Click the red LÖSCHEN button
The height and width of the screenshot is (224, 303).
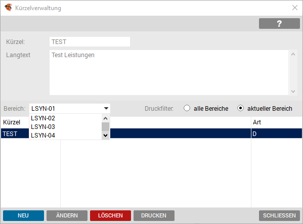(110, 215)
